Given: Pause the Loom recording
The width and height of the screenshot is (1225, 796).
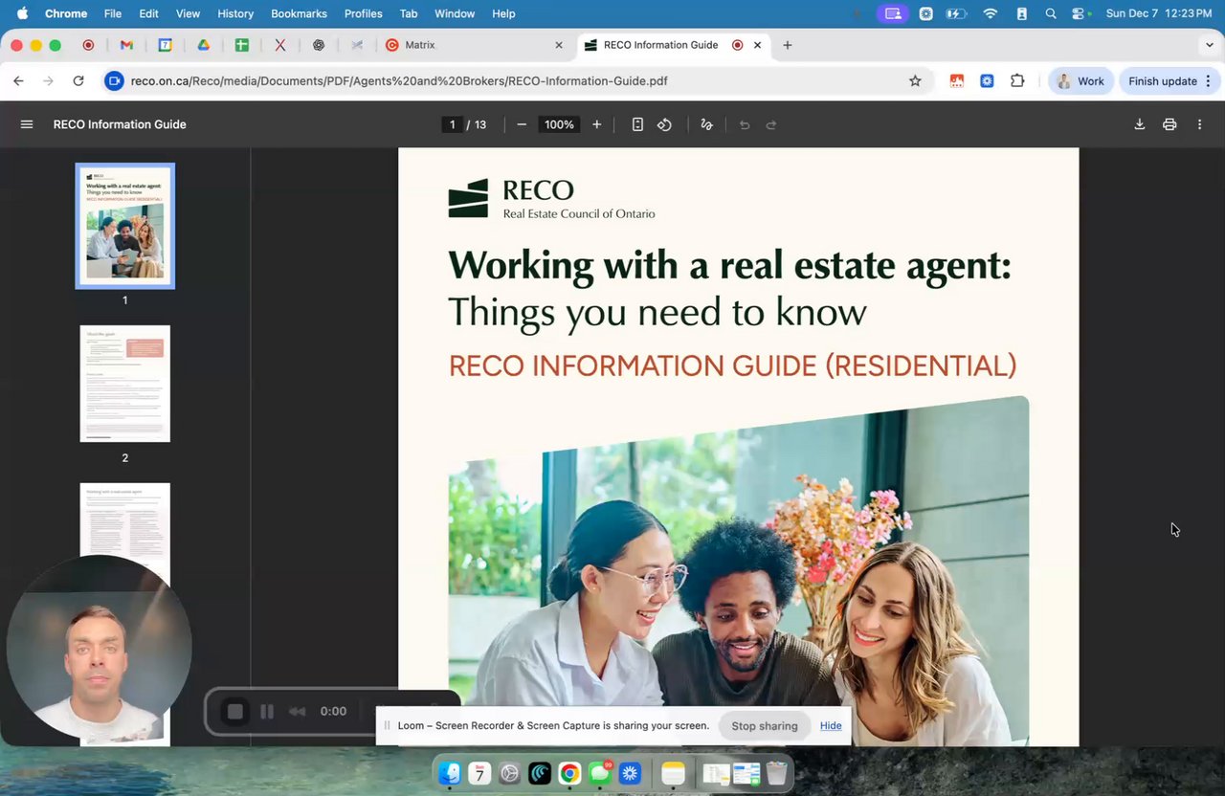Looking at the screenshot, I should pos(267,712).
